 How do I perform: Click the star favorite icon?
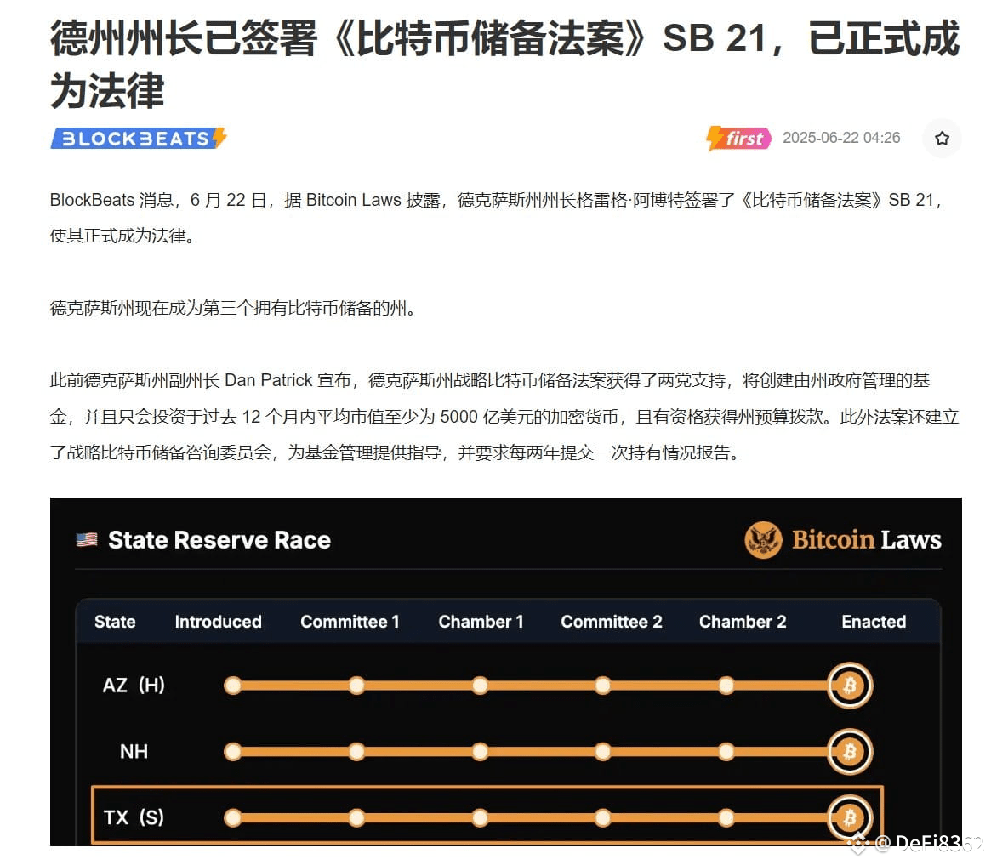[x=942, y=138]
